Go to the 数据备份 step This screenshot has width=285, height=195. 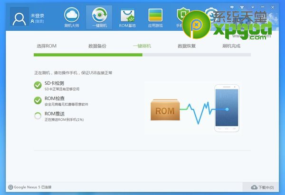point(97,46)
